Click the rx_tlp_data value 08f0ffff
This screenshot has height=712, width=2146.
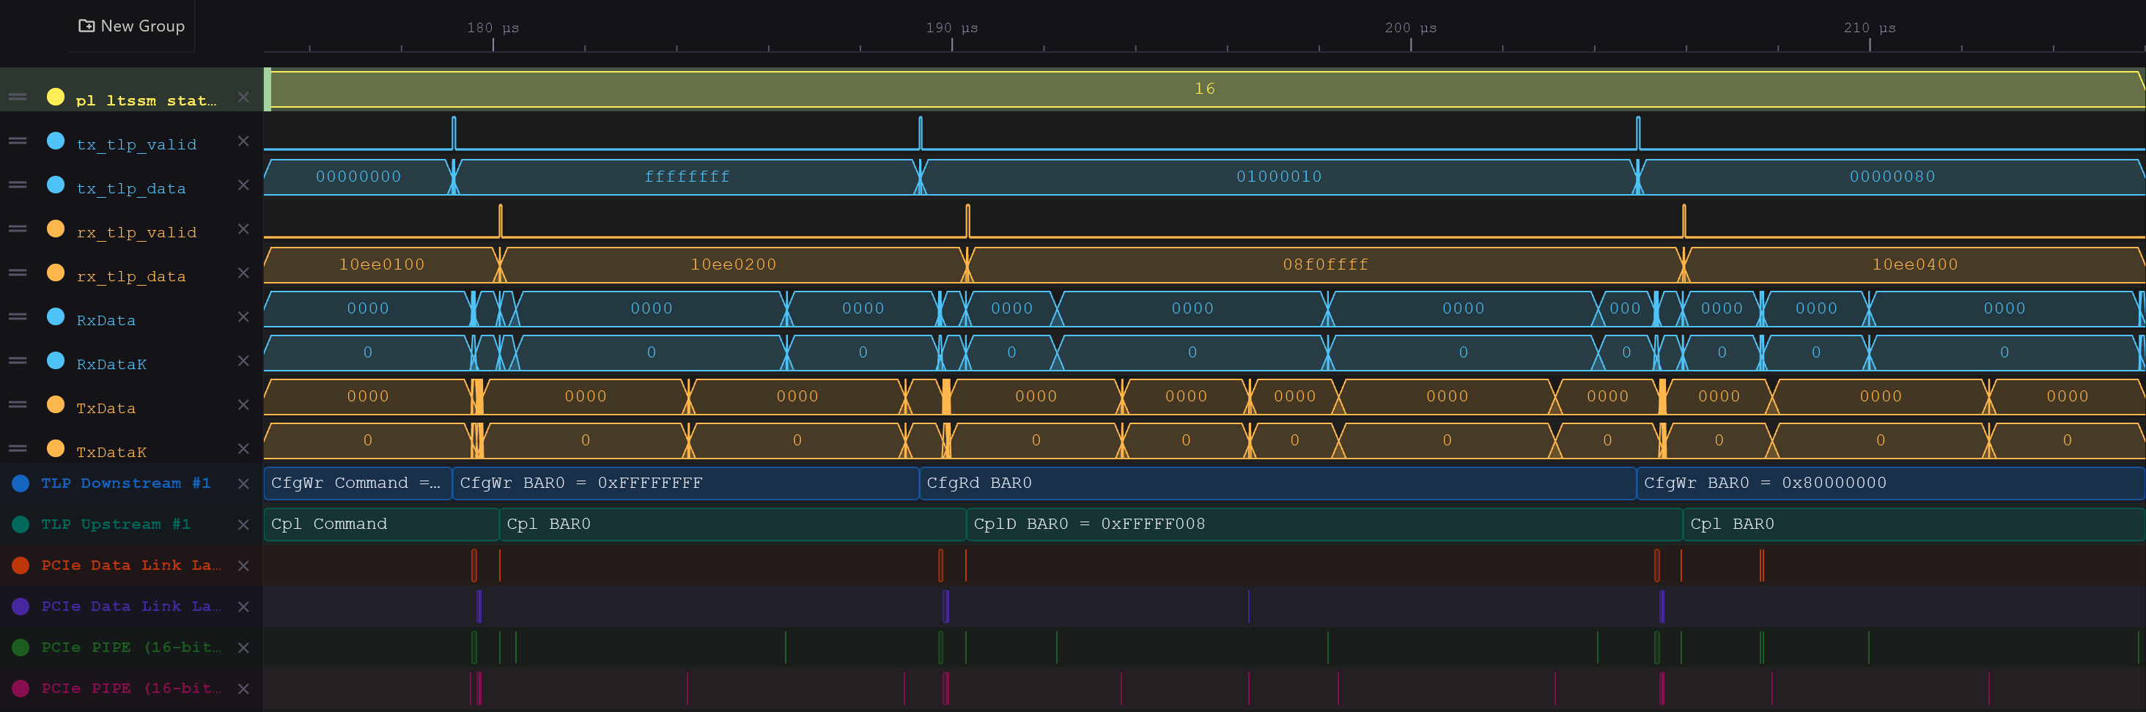[x=1325, y=265]
